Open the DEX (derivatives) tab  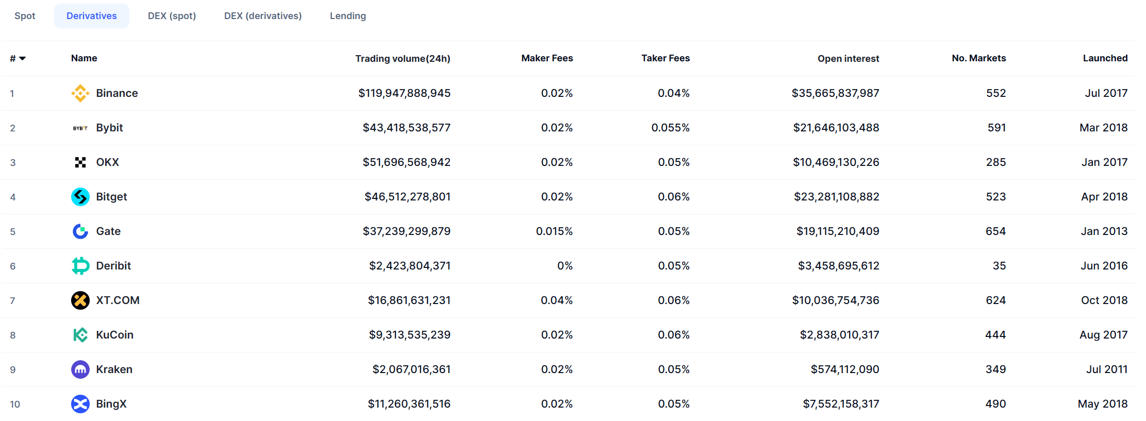pos(263,16)
